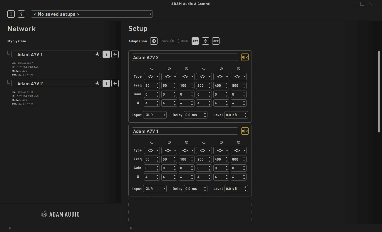Image resolution: width=382 pixels, height=232 pixels.
Task: Open the saved setups dropdown
Action: (x=92, y=14)
